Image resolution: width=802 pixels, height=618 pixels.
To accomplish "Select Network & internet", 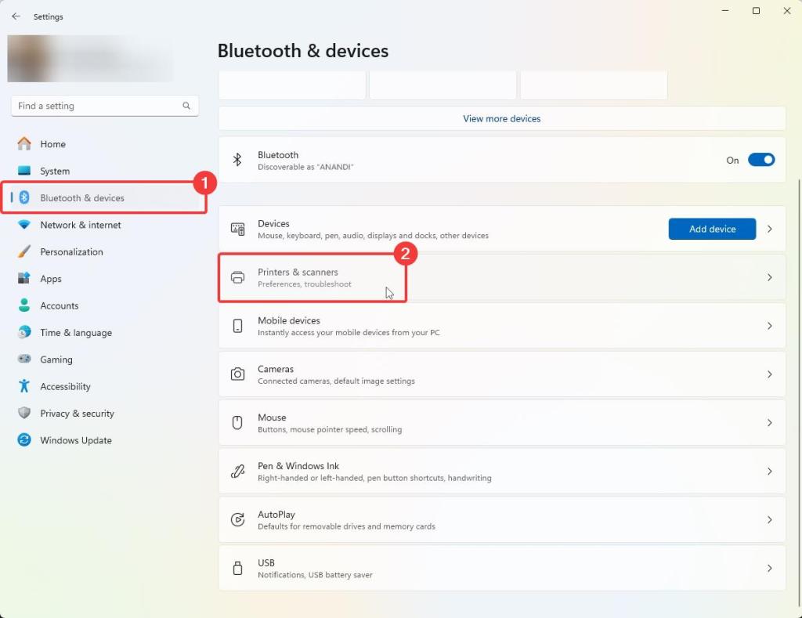I will click(x=104, y=225).
